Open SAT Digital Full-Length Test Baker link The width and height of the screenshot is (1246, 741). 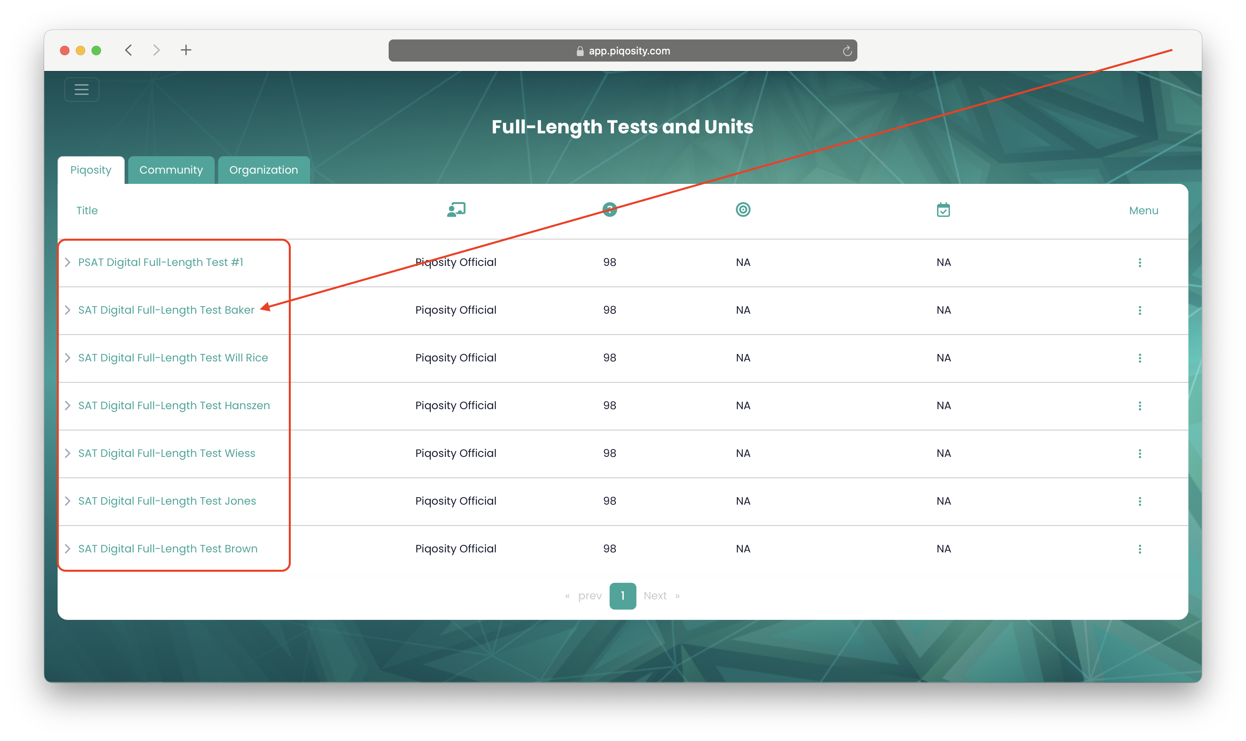click(166, 310)
